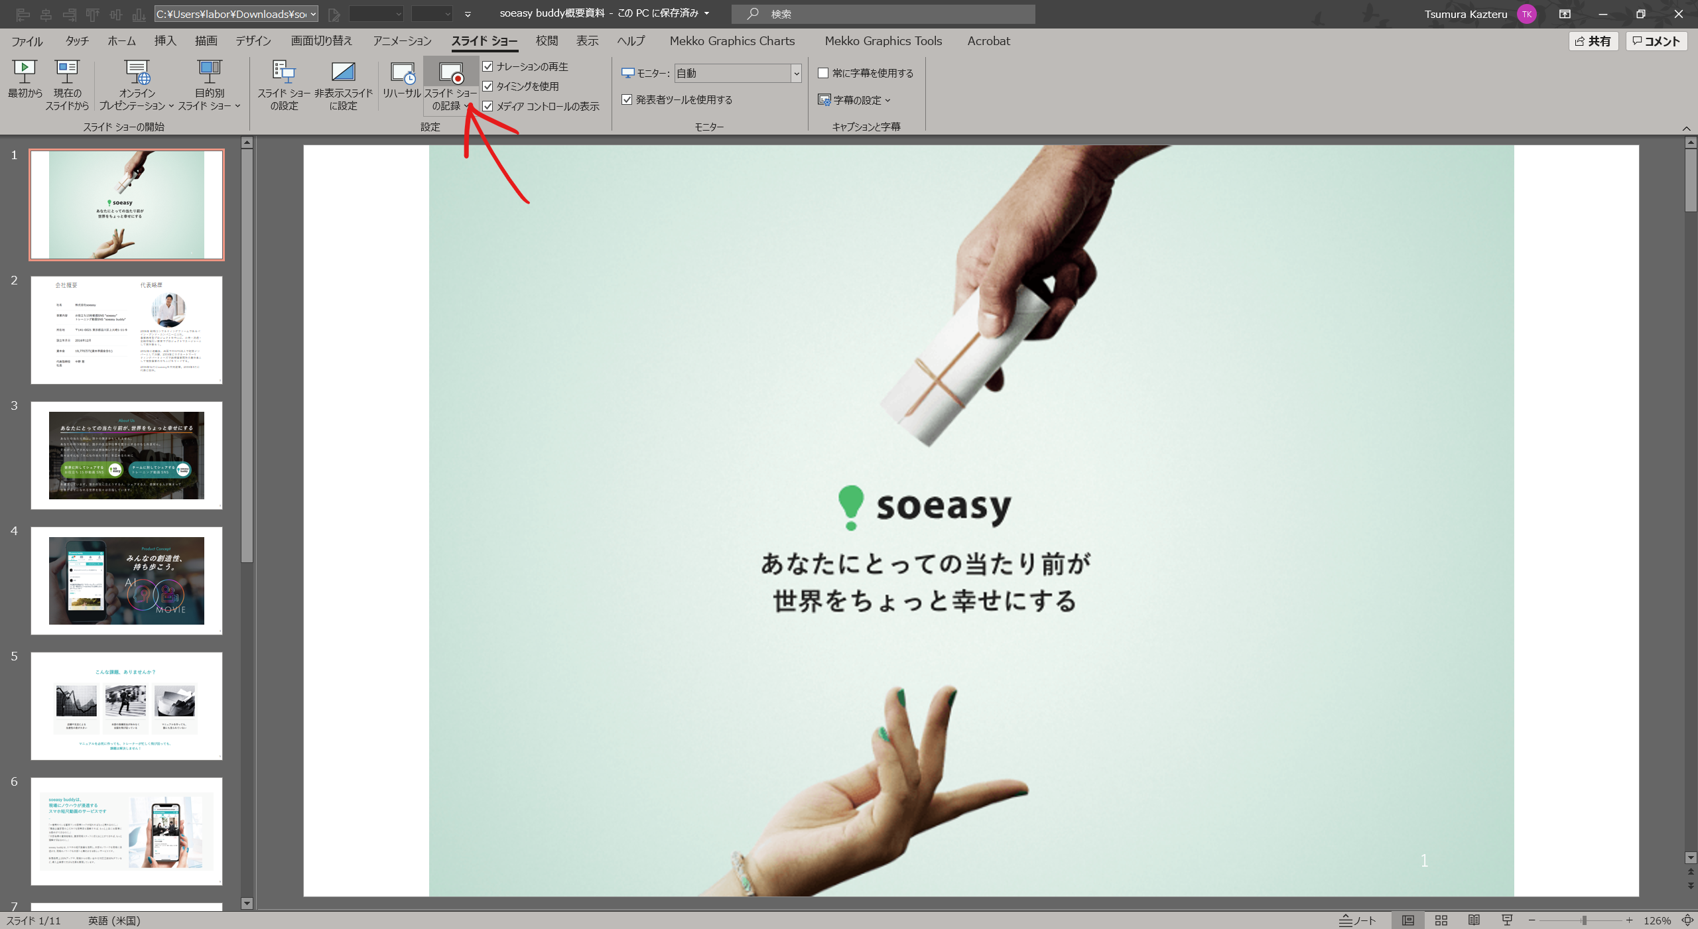The image size is (1698, 929).
Task: Click zoom in plus button in status bar
Action: point(1628,920)
